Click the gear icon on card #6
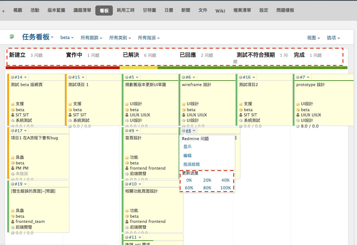The width and height of the screenshot is (357, 245). coord(184,77)
